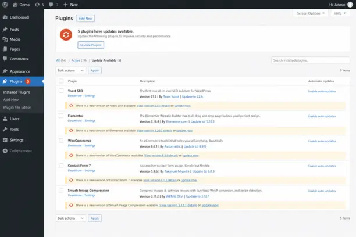Filter by Active (14) plugins
Screen dimensions: 356x237
click(x=79, y=60)
